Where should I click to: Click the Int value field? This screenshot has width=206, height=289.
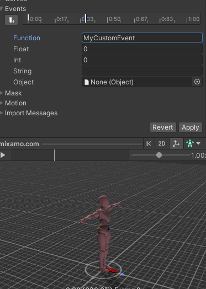[x=142, y=60]
